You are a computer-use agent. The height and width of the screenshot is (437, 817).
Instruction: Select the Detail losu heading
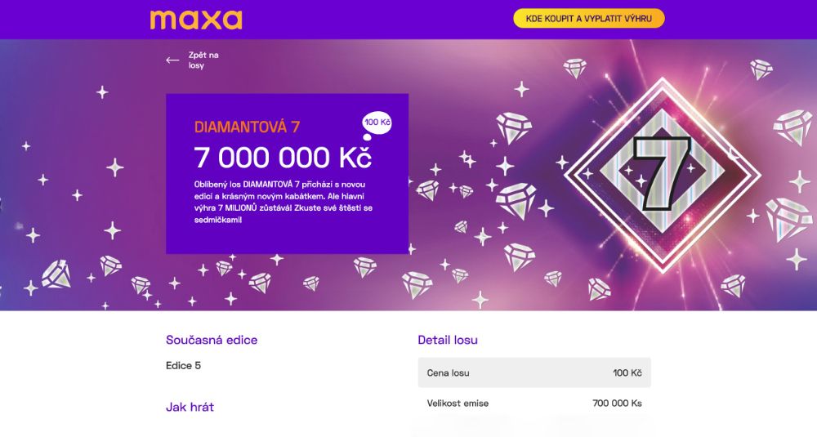[448, 340]
